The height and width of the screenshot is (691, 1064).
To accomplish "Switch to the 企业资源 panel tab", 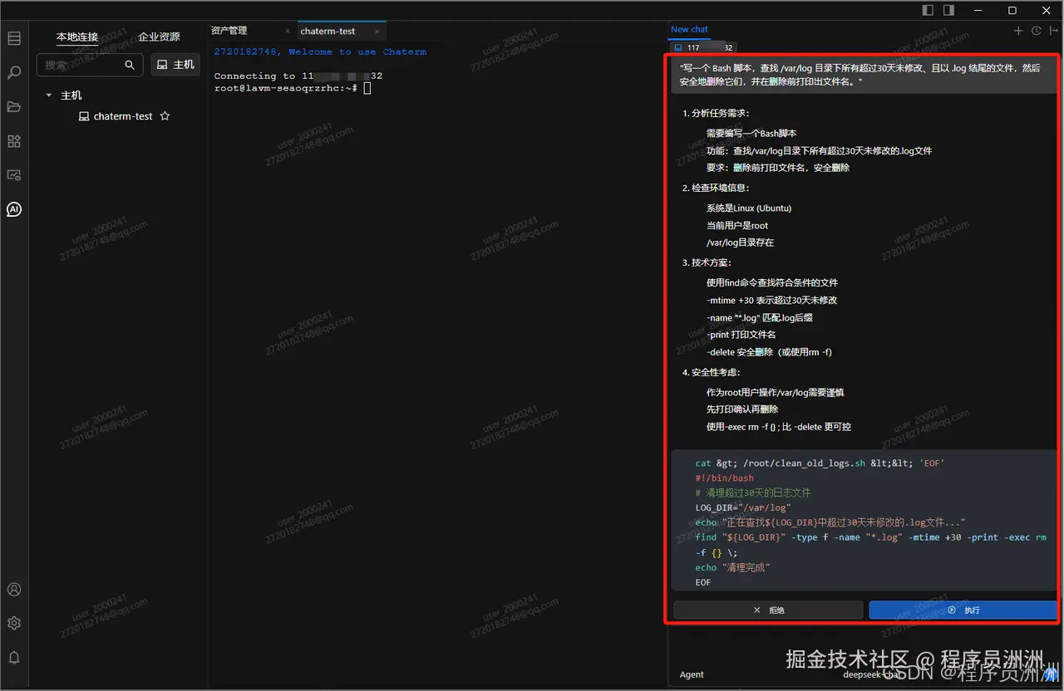I will pyautogui.click(x=159, y=37).
